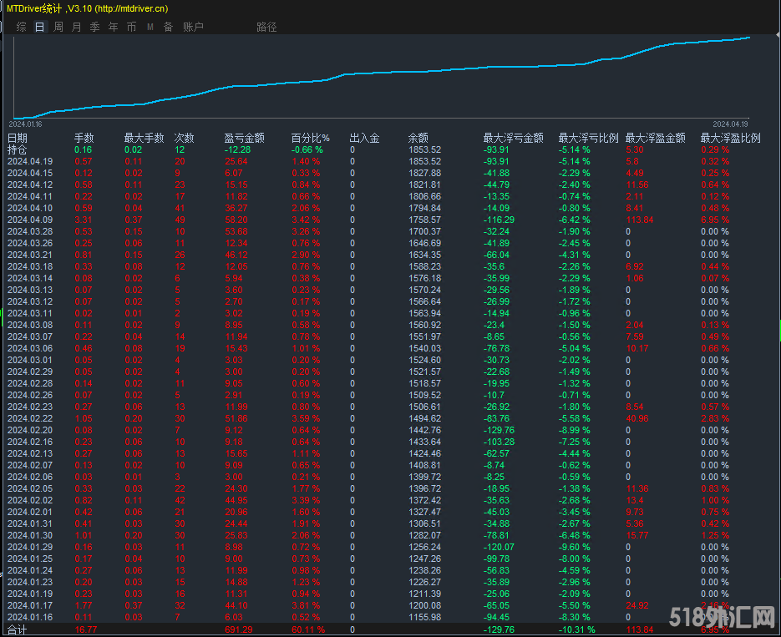Screen dimensions: 781x637
Task: Open the 周 weekly statistics tab
Action: [58, 27]
